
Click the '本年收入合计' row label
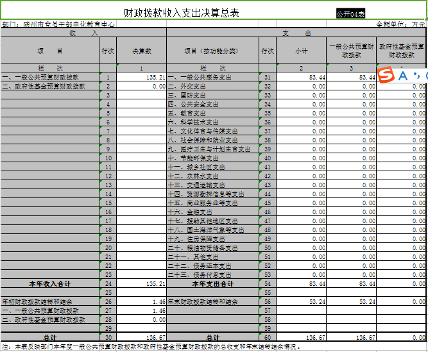point(50,283)
